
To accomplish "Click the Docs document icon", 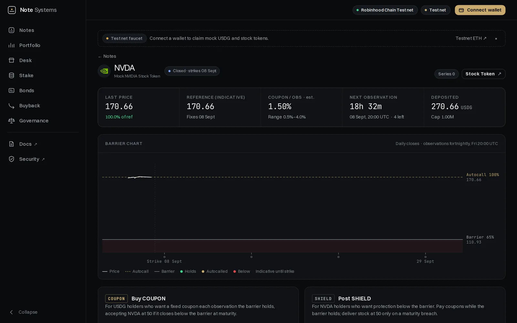I will pyautogui.click(x=12, y=144).
